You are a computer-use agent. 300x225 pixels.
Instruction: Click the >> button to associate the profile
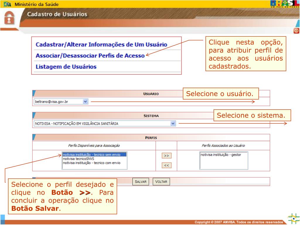pos(166,156)
